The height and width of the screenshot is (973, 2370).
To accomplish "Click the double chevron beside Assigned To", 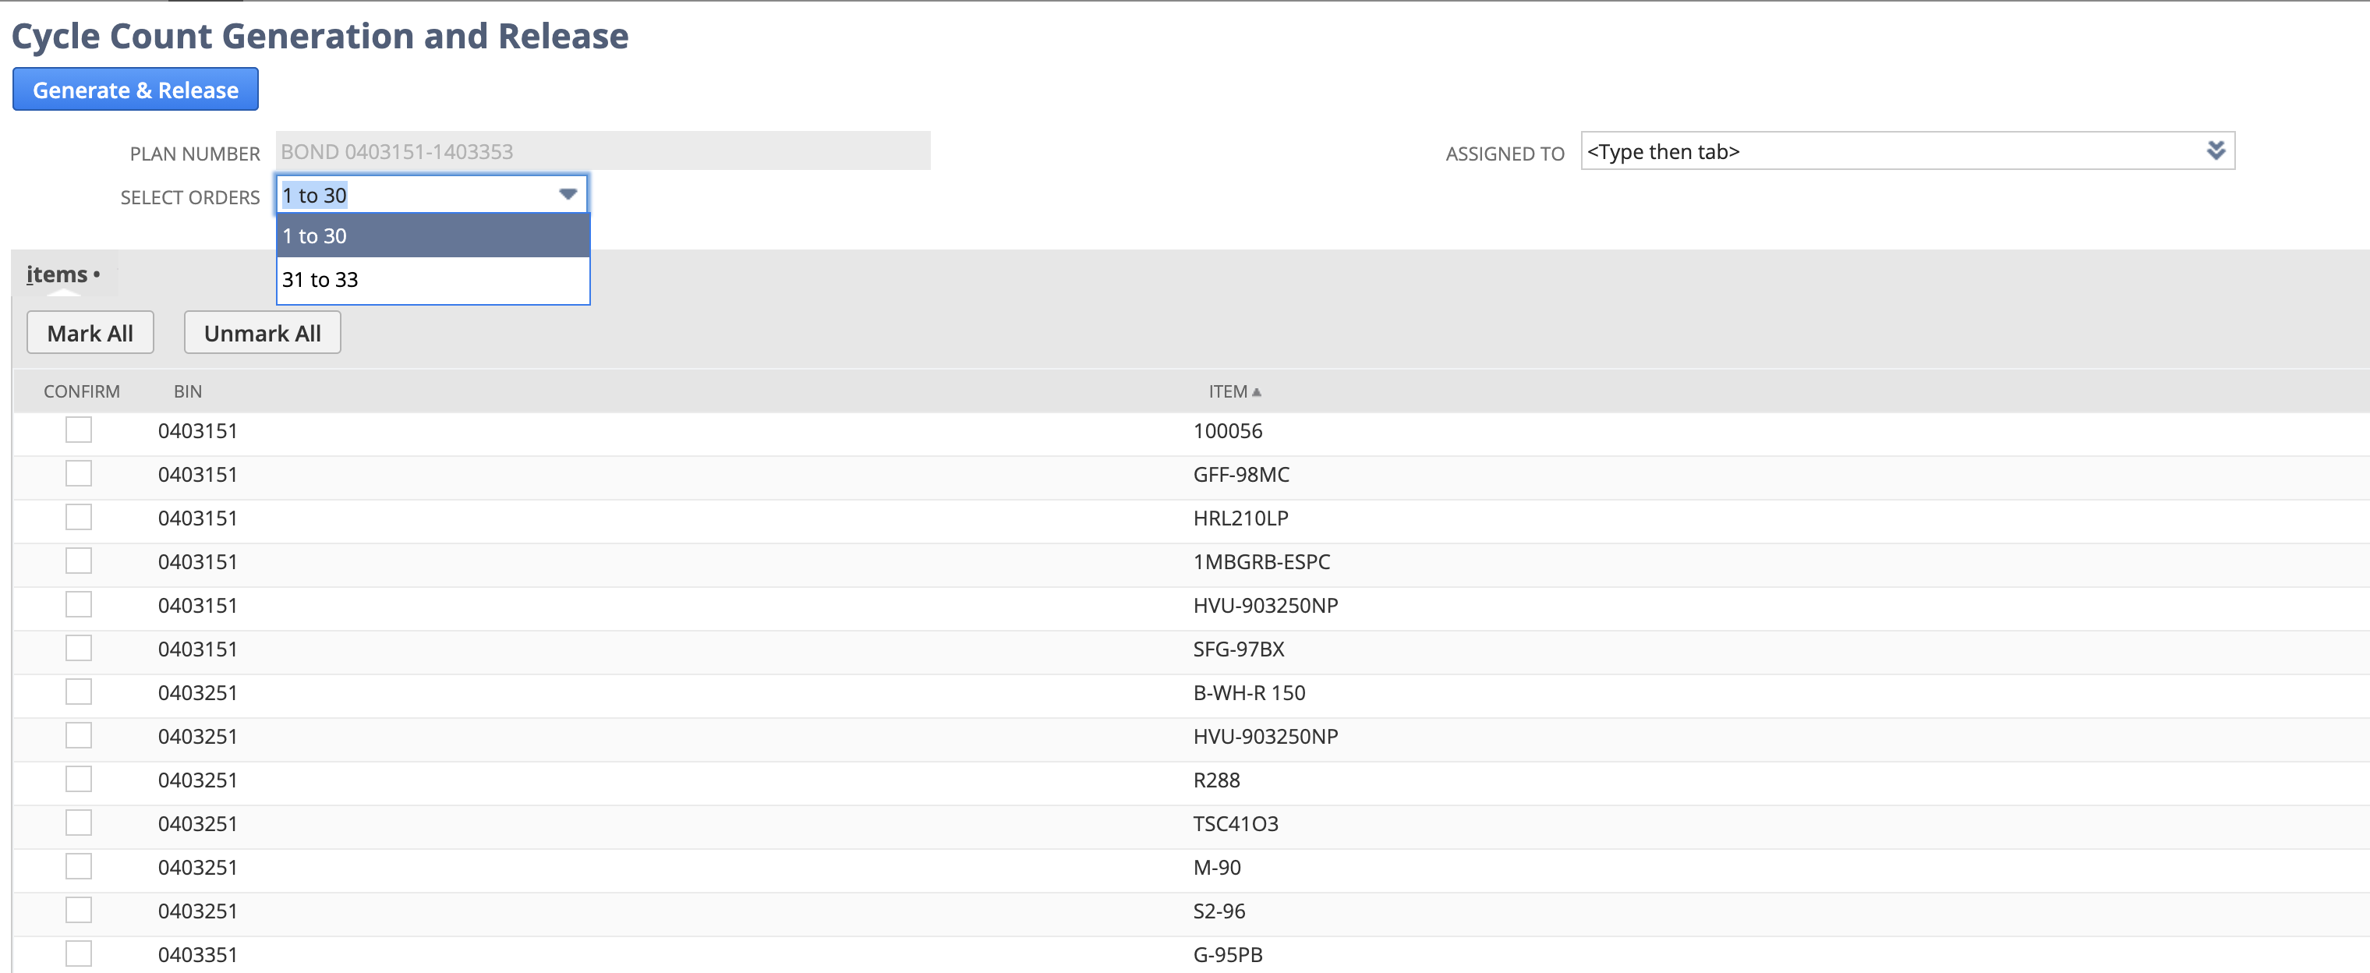I will 2217,150.
